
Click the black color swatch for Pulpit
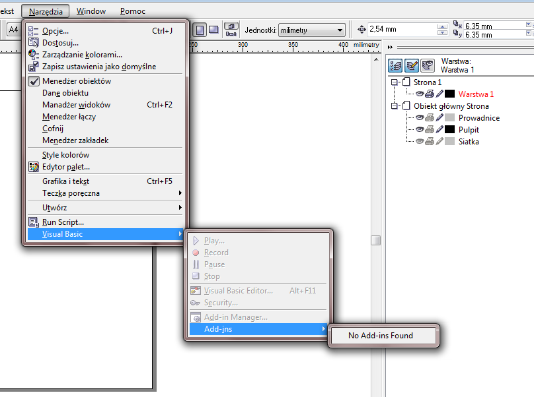point(450,130)
